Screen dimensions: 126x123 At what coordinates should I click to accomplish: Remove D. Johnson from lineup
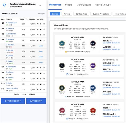[44, 73]
